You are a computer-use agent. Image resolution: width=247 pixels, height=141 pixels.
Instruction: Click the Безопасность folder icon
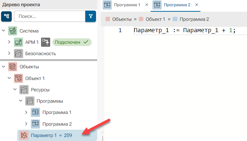coord(18,54)
